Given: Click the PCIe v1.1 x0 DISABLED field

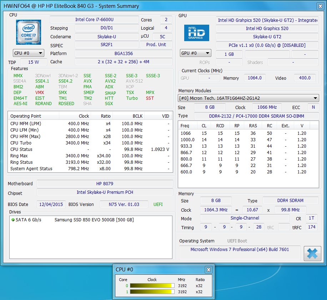Looking at the screenshot, I should pos(267,45).
